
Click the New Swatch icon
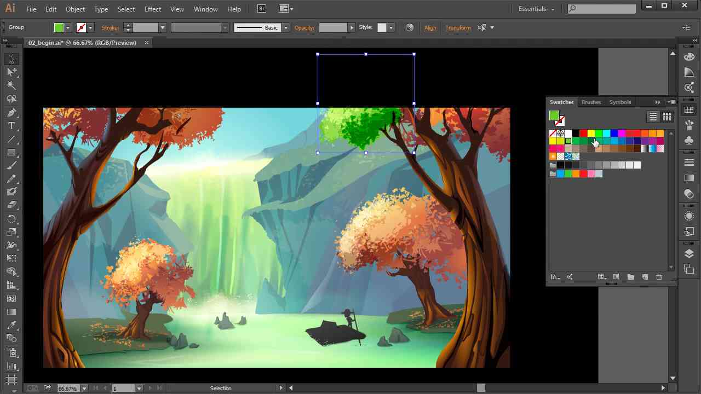(x=645, y=277)
